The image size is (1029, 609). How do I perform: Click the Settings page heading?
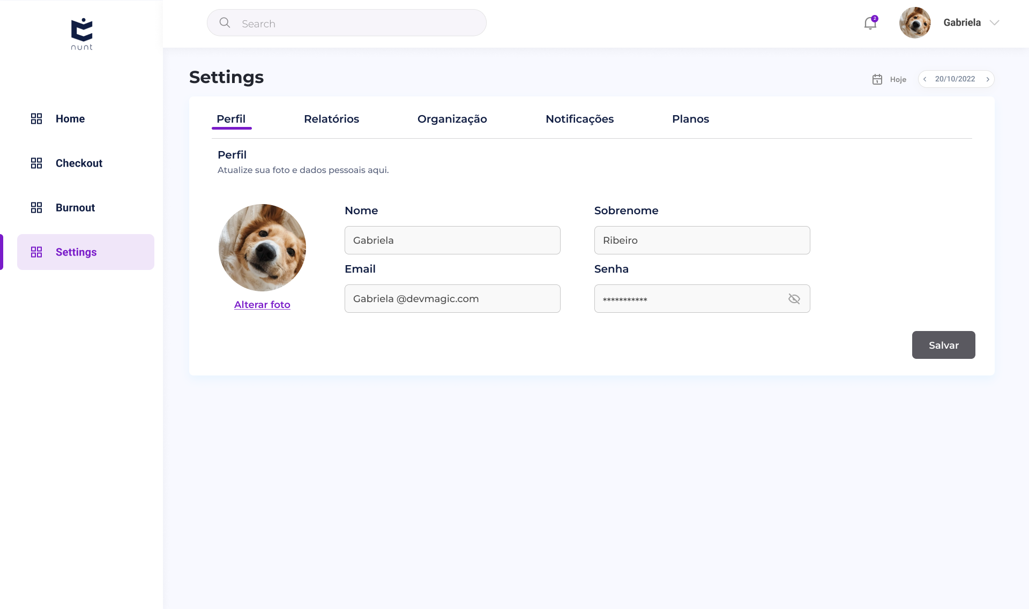click(x=226, y=77)
